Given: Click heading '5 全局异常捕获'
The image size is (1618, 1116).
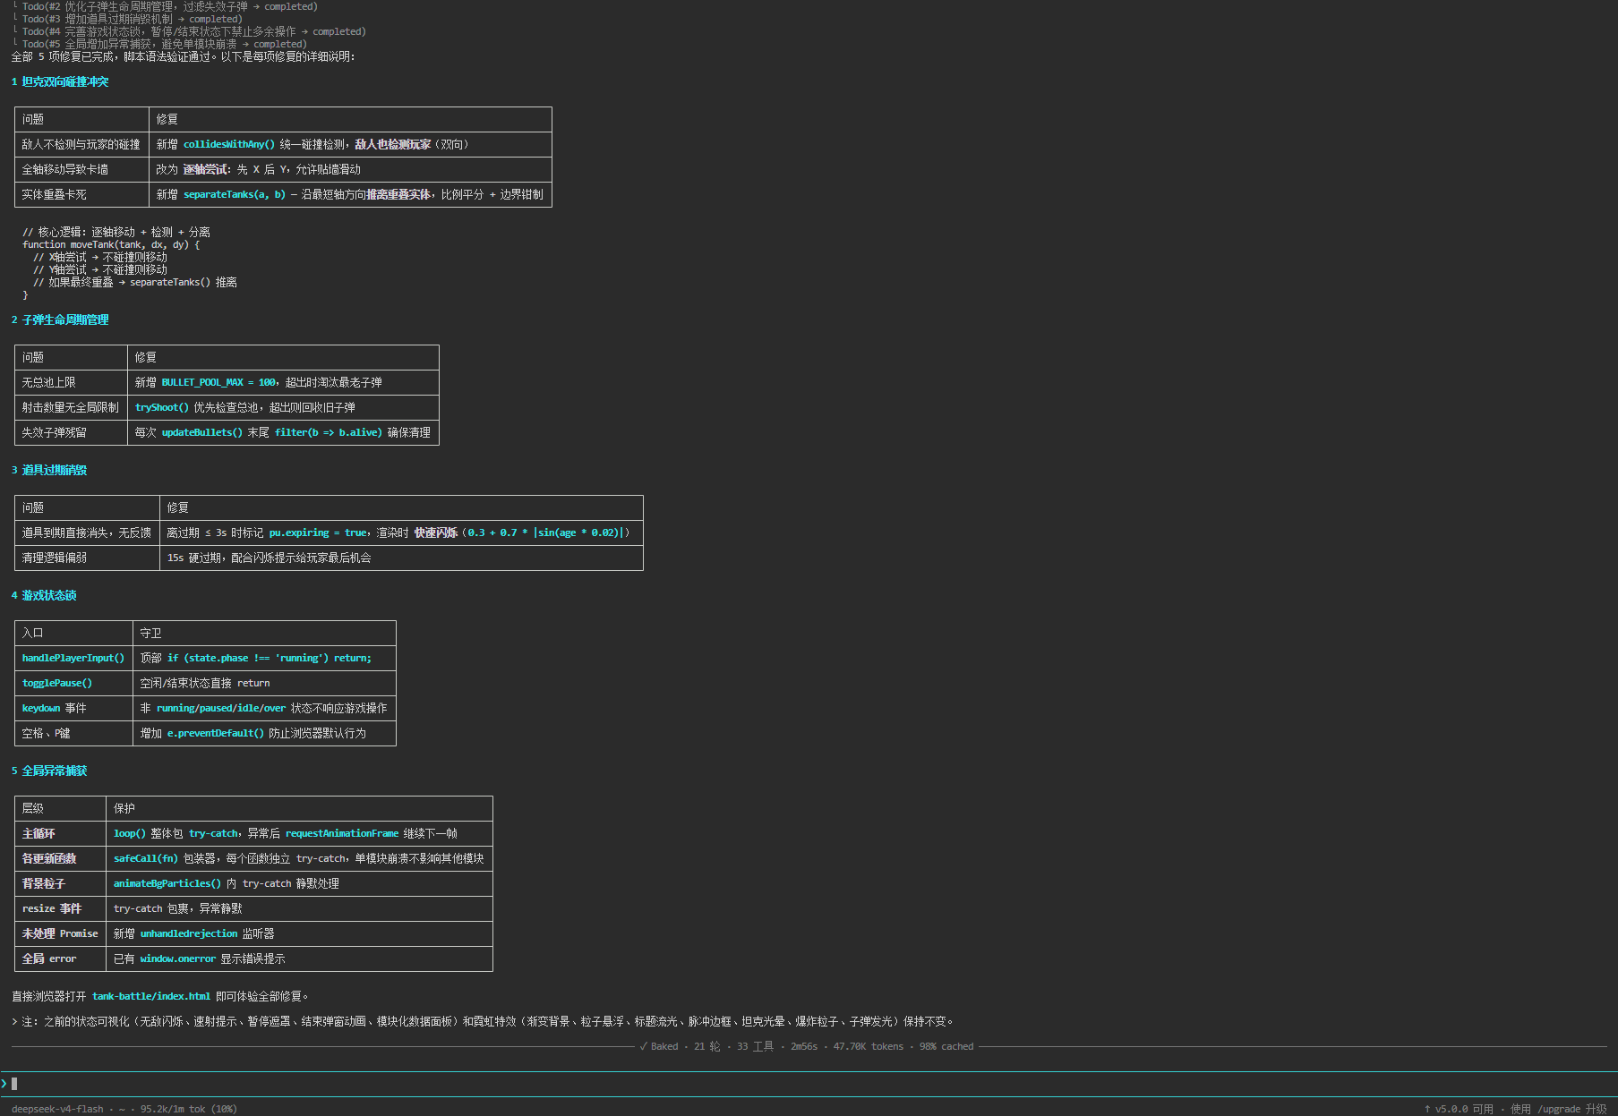Looking at the screenshot, I should click(49, 771).
